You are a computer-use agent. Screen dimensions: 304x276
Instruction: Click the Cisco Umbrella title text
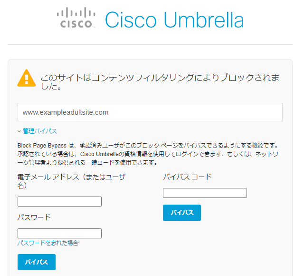tap(174, 20)
